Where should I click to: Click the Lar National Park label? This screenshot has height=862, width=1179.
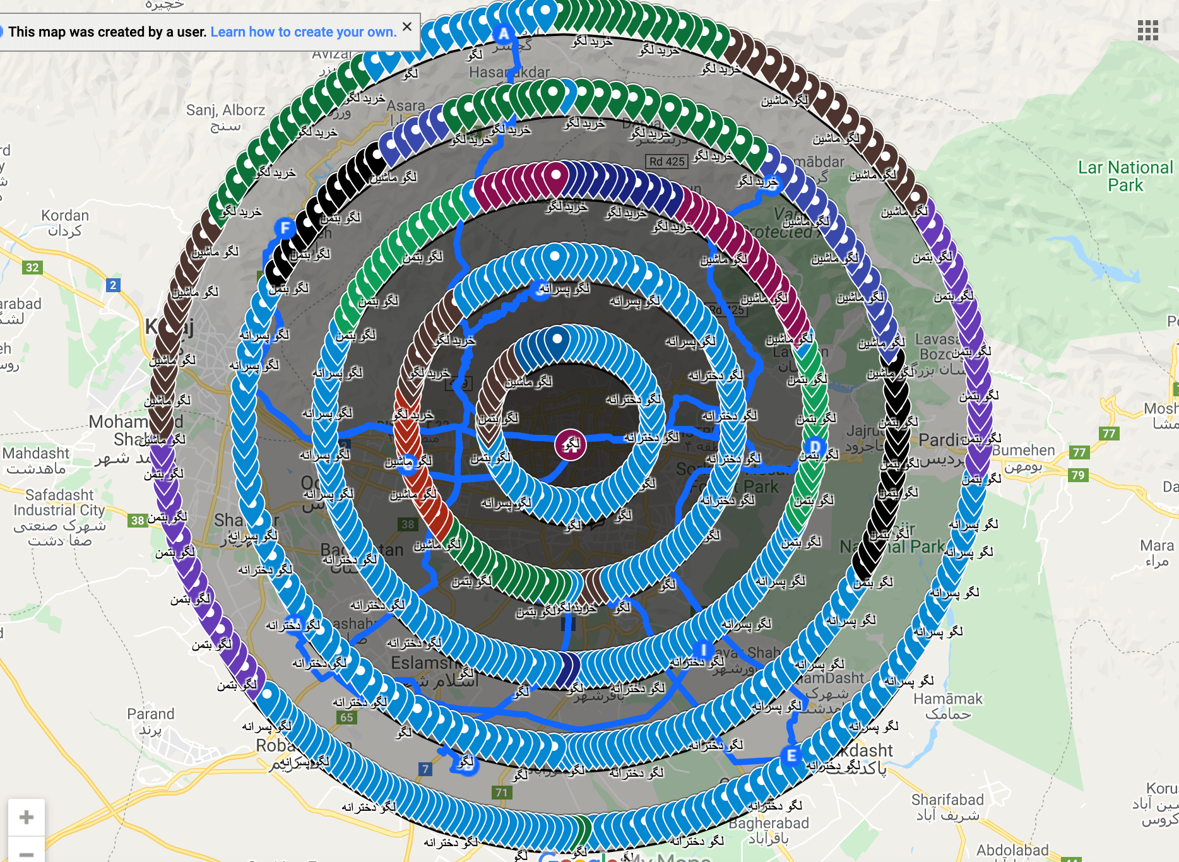point(1125,176)
